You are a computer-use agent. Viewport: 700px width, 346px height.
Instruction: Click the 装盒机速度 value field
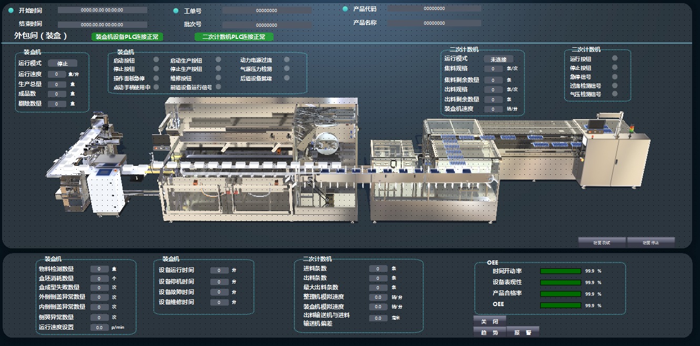pyautogui.click(x=493, y=109)
